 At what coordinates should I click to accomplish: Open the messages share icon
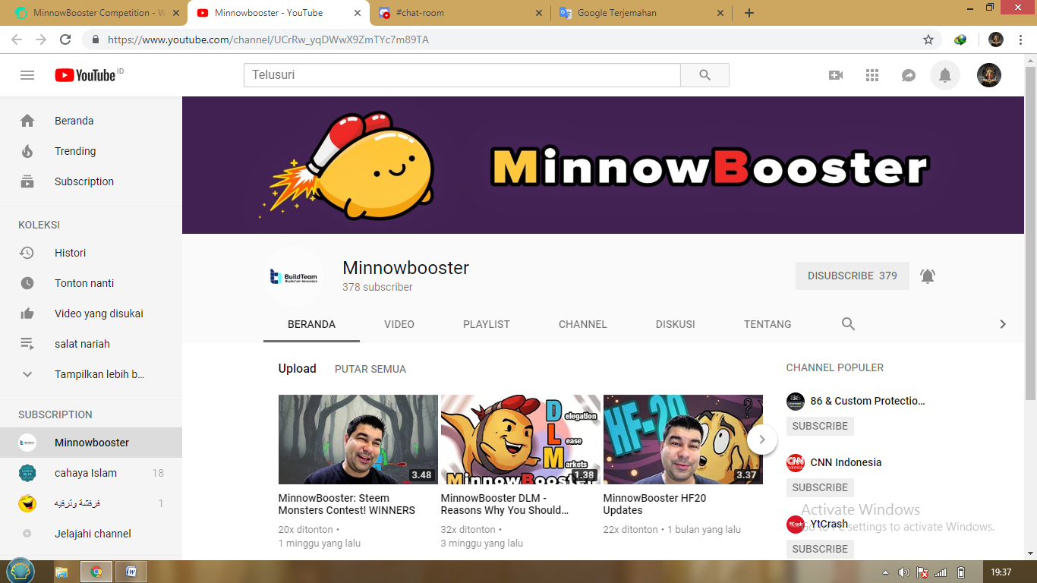(x=909, y=75)
